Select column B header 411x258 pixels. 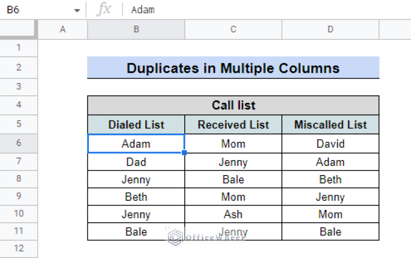click(136, 29)
